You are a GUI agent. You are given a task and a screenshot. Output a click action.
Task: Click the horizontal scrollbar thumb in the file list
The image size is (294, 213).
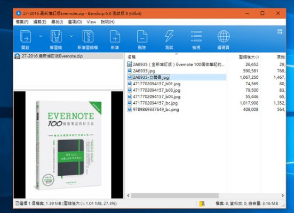pos(175,195)
